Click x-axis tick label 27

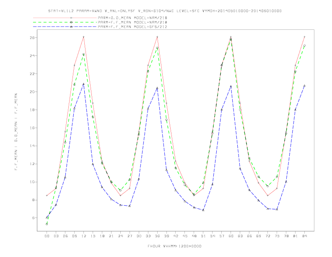(x=130, y=236)
